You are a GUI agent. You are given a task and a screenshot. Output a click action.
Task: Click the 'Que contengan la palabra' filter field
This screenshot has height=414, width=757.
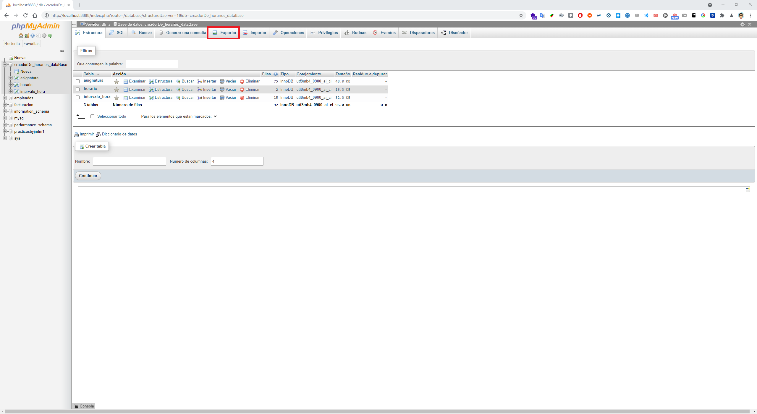click(152, 64)
